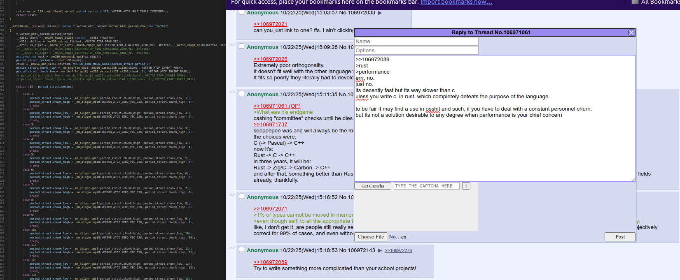Focus the Name field in reply form
Viewport: 680px width, 280px height.
[416, 42]
